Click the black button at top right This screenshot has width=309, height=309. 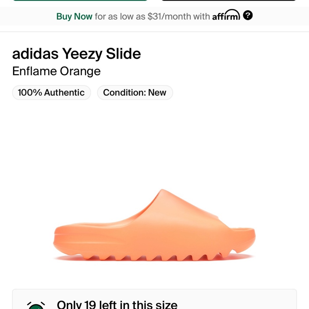click(x=229, y=2)
